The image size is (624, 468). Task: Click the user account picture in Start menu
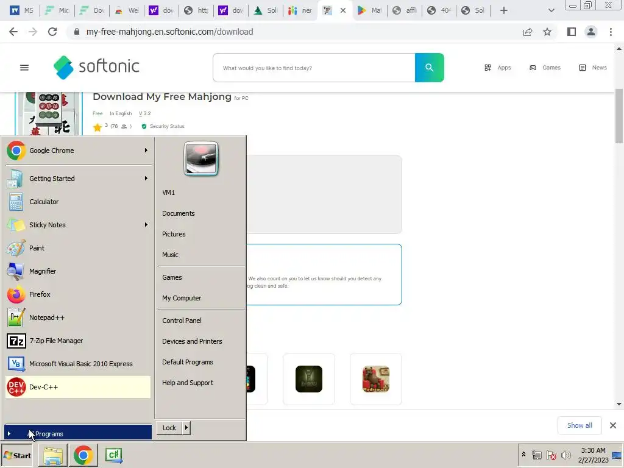click(201, 158)
